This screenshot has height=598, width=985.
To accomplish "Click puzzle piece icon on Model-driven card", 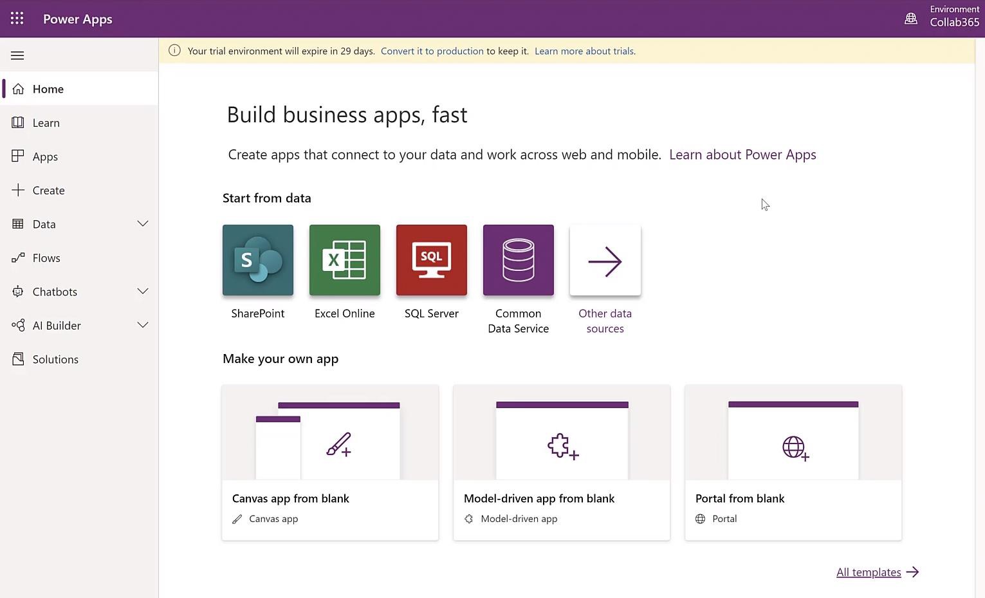I will [x=563, y=445].
